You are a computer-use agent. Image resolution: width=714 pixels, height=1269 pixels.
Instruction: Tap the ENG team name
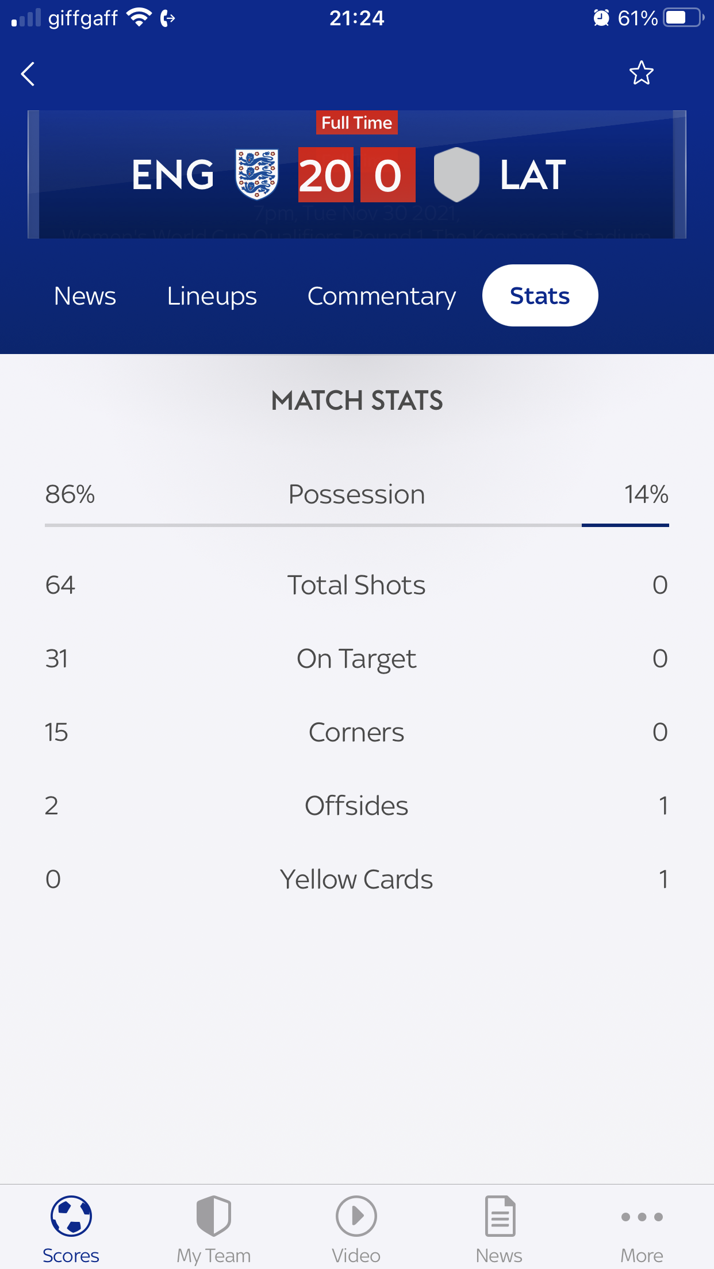point(172,175)
